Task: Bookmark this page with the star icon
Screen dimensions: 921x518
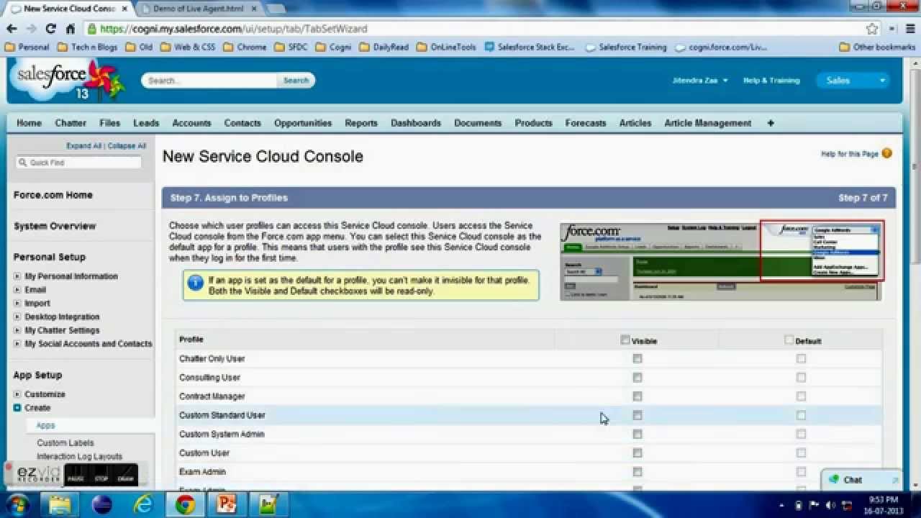Action: (x=872, y=29)
